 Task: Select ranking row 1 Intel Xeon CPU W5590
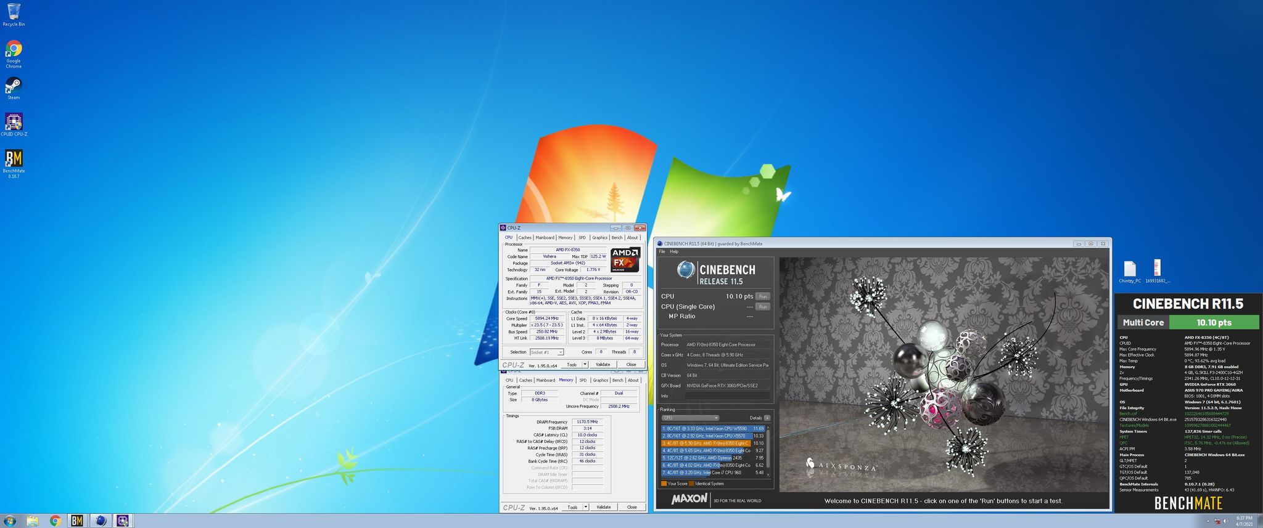click(713, 428)
